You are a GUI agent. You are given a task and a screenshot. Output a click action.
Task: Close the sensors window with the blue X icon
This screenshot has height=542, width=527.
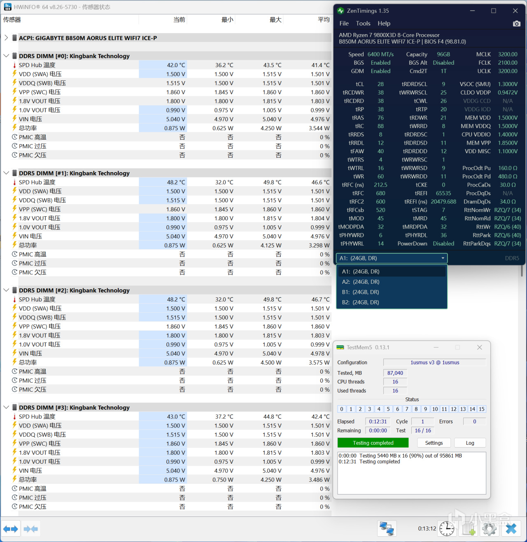(511, 528)
